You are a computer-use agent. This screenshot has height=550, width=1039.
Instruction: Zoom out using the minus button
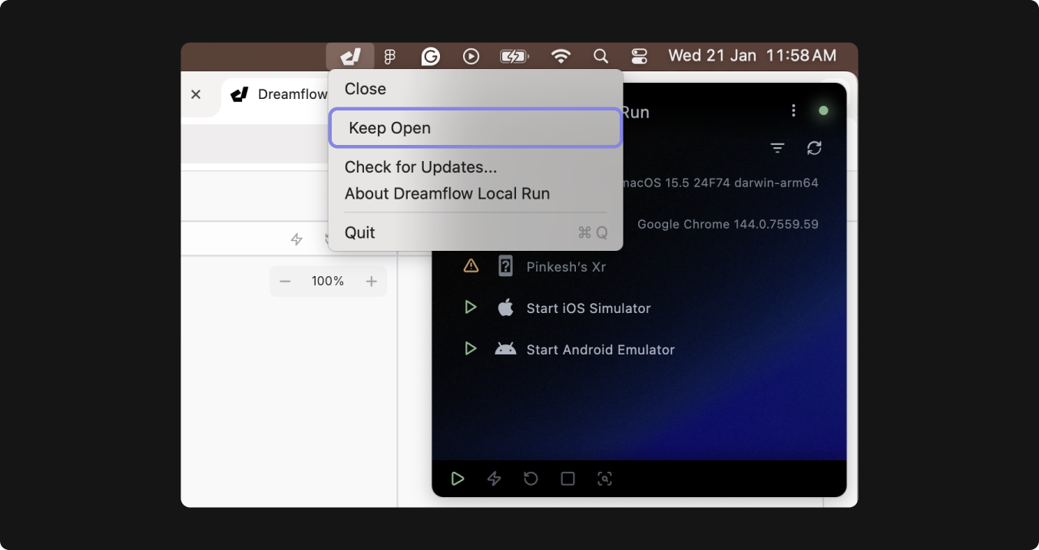coord(285,282)
